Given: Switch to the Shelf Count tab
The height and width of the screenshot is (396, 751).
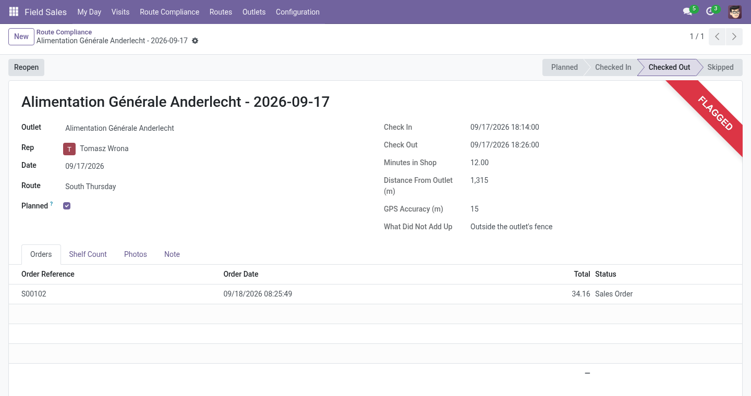Looking at the screenshot, I should point(88,254).
